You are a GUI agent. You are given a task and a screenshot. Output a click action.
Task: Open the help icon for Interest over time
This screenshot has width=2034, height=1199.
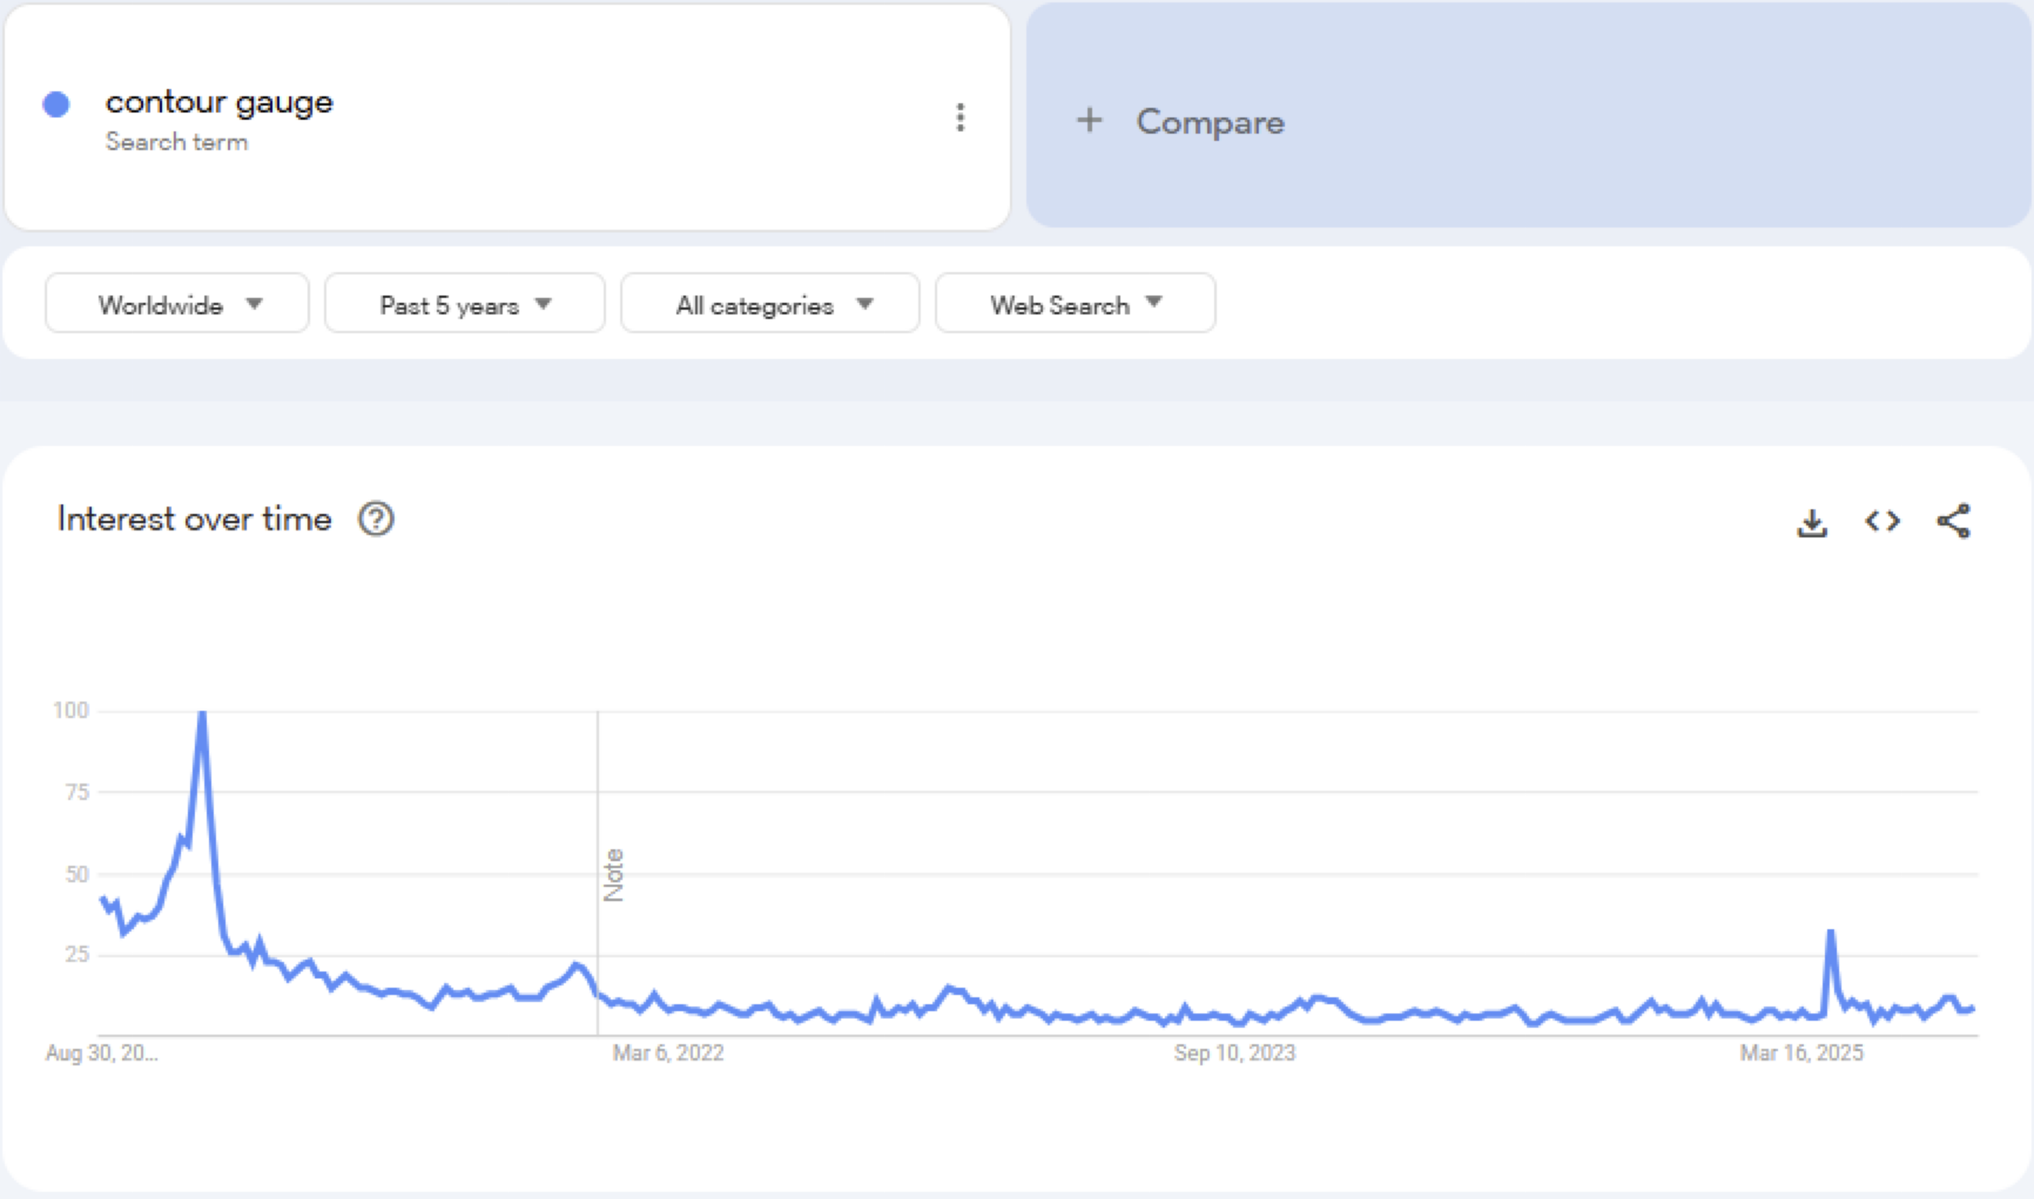376,519
